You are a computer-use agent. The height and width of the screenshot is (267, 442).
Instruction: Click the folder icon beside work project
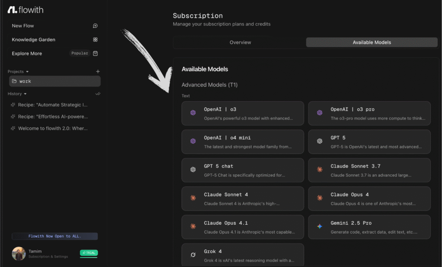point(14,81)
